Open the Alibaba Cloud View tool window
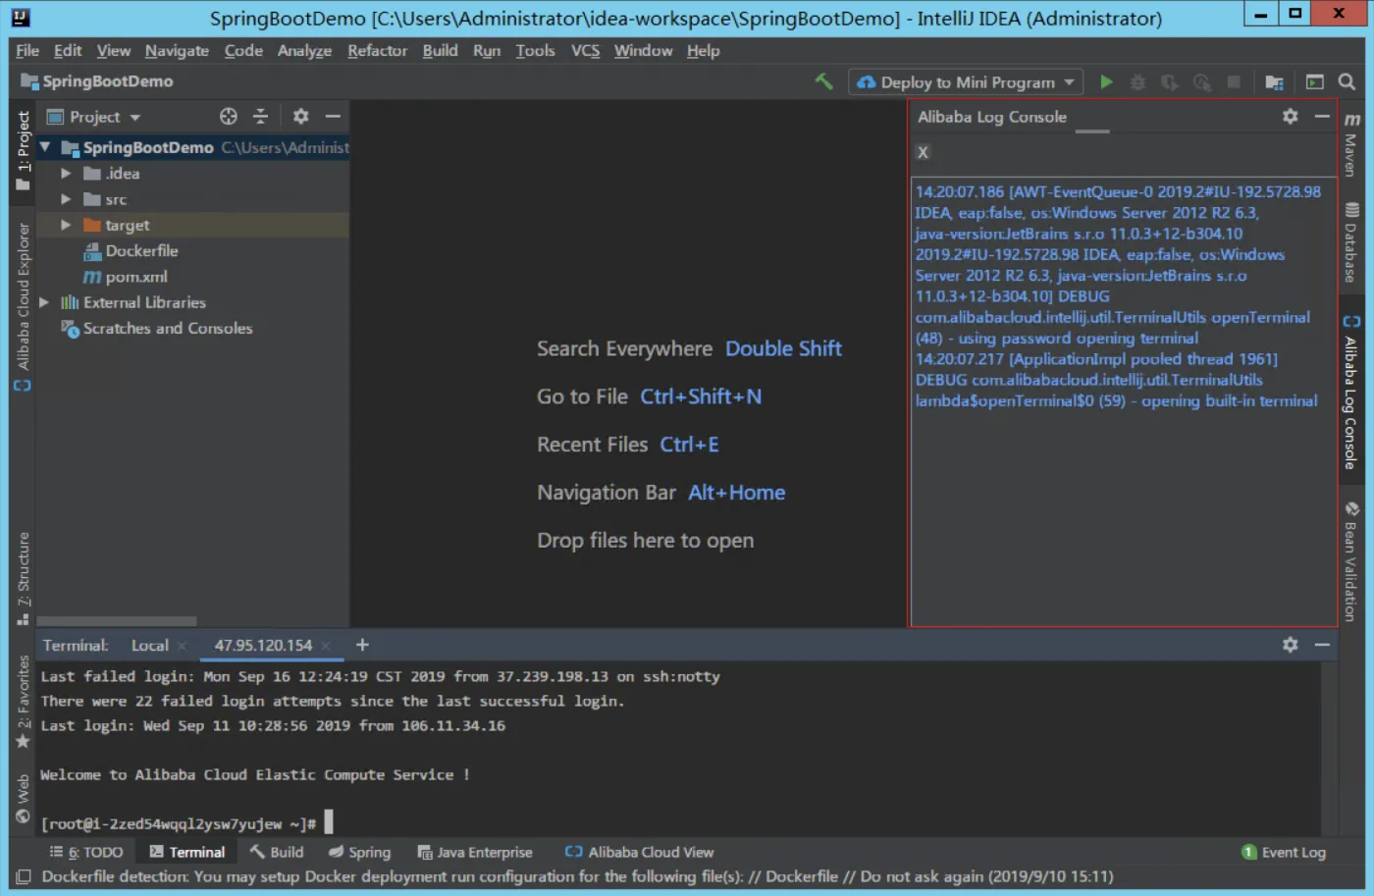Image resolution: width=1374 pixels, height=896 pixels. (639, 852)
